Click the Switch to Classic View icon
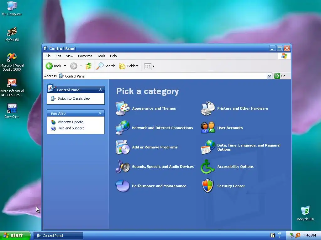The height and width of the screenshot is (240, 321). point(53,98)
